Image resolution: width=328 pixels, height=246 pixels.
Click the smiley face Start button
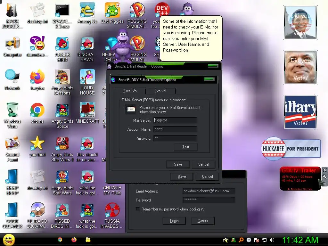point(9,240)
